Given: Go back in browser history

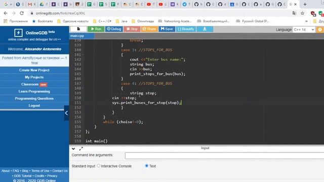Looking at the screenshot, I should coord(6,13).
